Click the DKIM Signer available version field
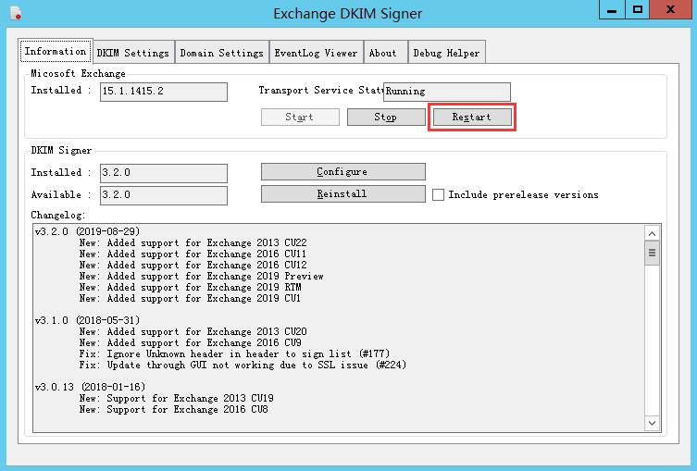 (161, 195)
